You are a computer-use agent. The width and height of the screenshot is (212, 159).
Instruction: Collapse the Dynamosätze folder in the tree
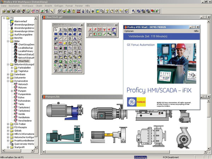(x=8, y=81)
